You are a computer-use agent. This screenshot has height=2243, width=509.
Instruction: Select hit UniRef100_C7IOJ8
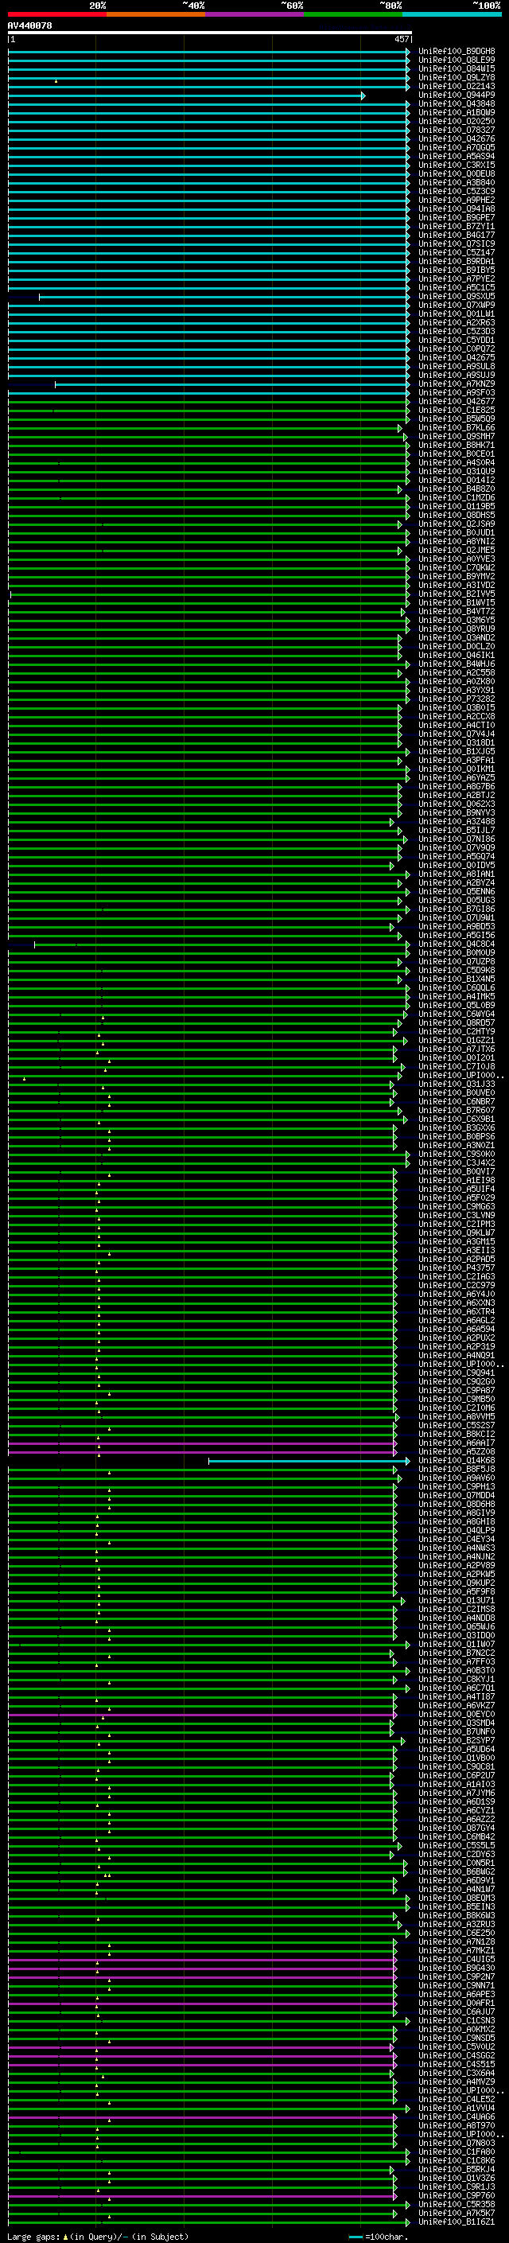click(x=456, y=1067)
